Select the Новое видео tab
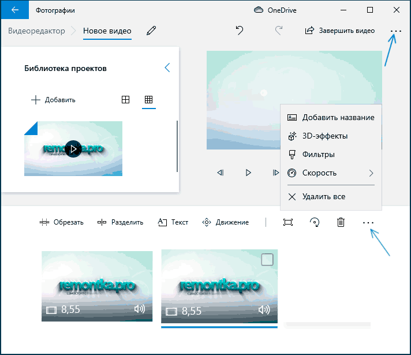This screenshot has height=355, width=411. 107,31
